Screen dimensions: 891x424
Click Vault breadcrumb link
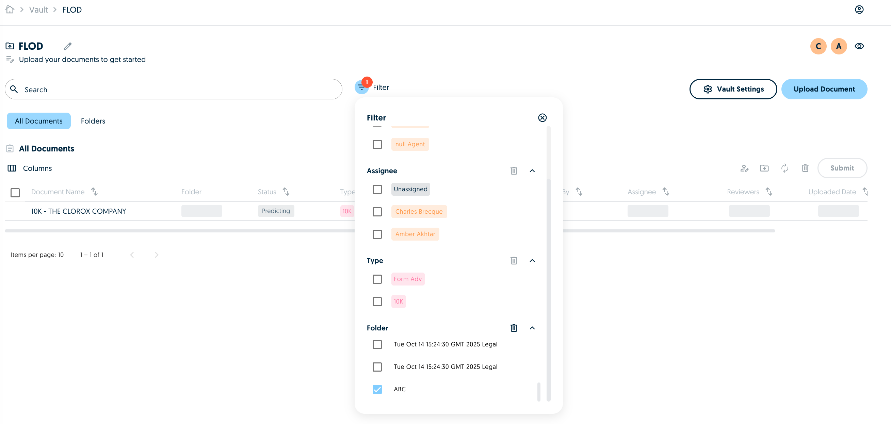(x=38, y=10)
